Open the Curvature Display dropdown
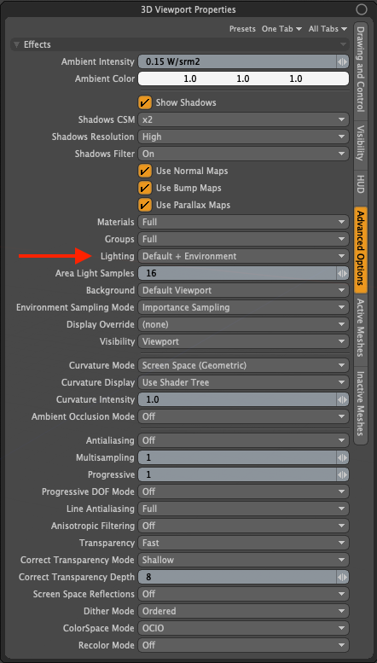Image resolution: width=377 pixels, height=663 pixels. (243, 382)
